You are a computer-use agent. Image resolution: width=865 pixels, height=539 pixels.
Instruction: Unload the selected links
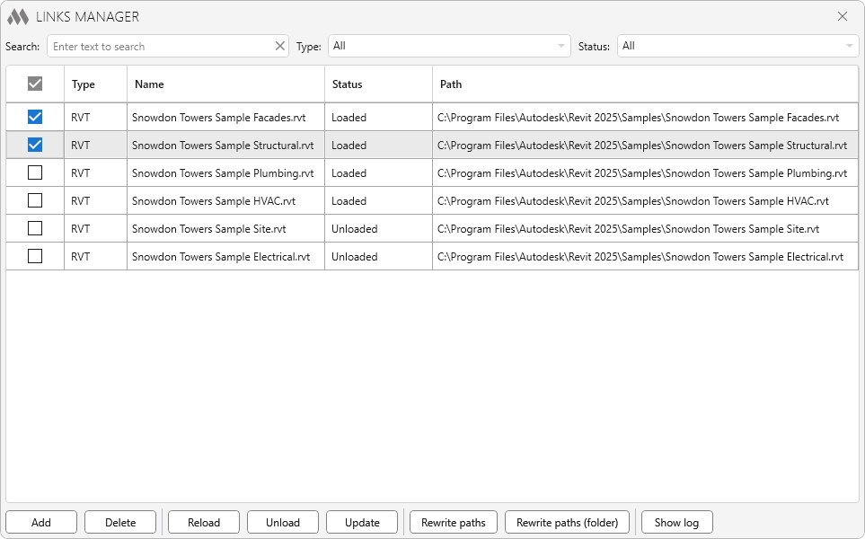click(x=283, y=522)
